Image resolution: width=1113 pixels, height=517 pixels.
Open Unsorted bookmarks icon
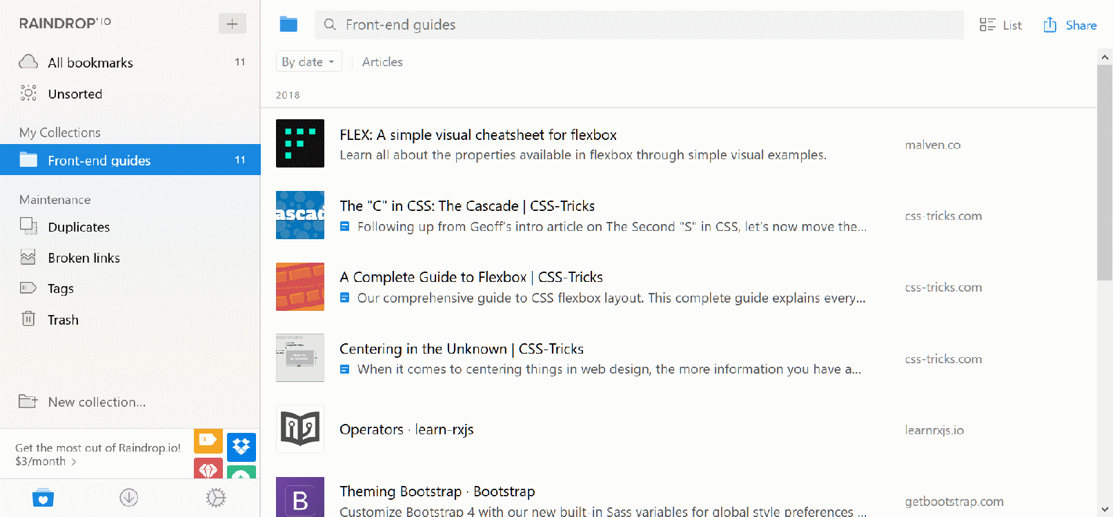pos(28,93)
